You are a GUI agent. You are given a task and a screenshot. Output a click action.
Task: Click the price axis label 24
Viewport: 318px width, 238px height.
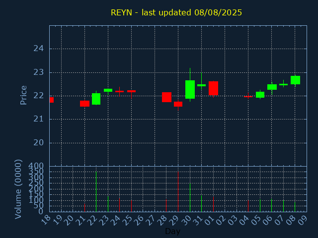[x=39, y=49]
